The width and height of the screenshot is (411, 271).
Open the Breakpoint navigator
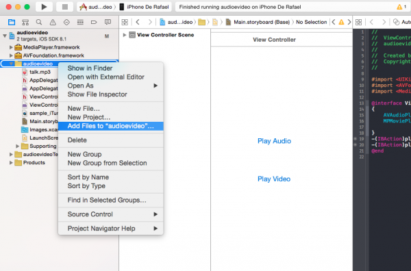pos(94,23)
